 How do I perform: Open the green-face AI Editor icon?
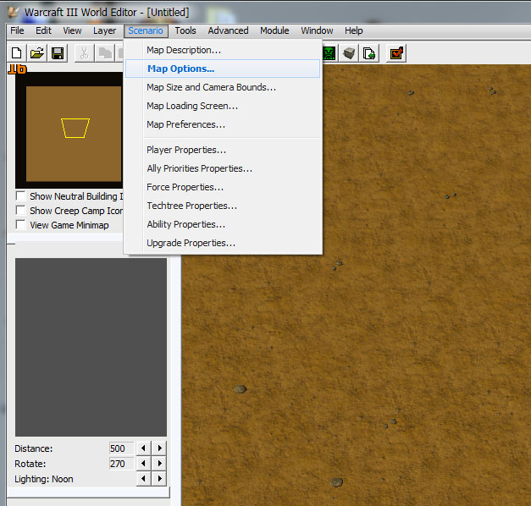(x=329, y=53)
